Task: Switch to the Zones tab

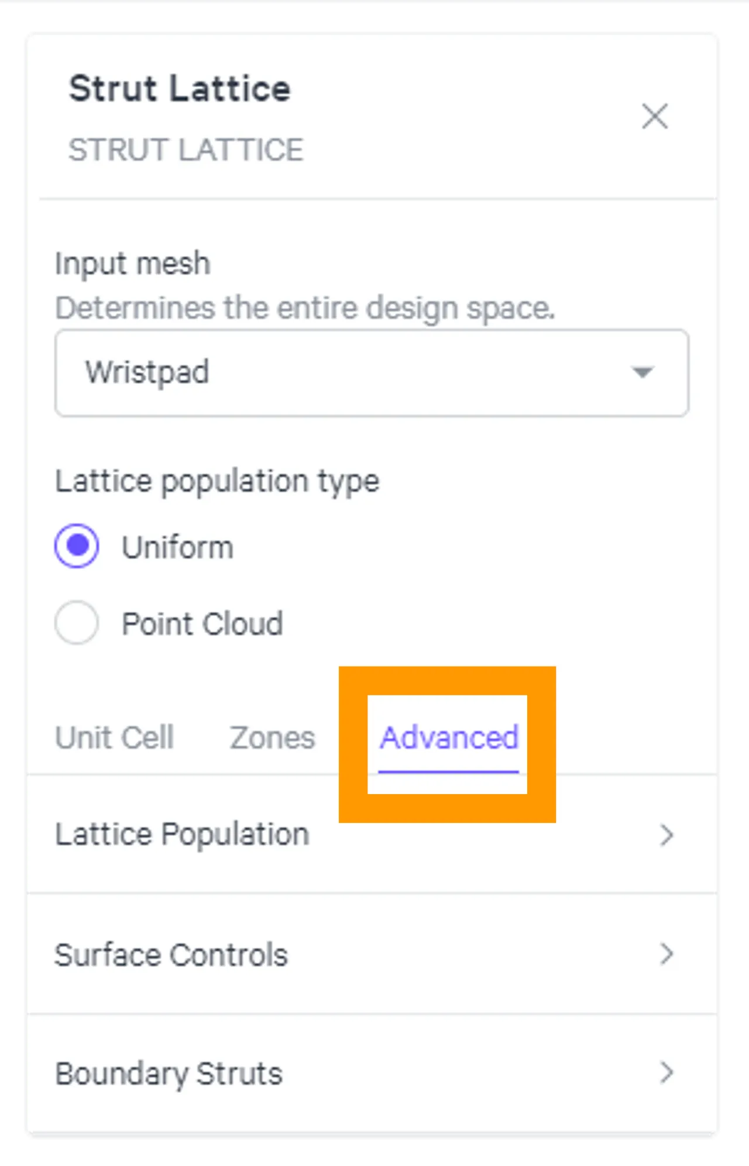Action: [x=272, y=737]
